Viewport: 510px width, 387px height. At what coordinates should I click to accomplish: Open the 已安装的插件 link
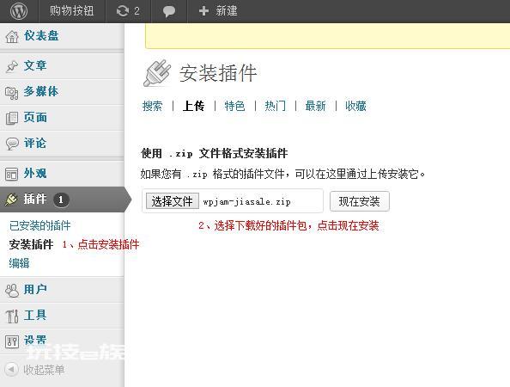(40, 225)
